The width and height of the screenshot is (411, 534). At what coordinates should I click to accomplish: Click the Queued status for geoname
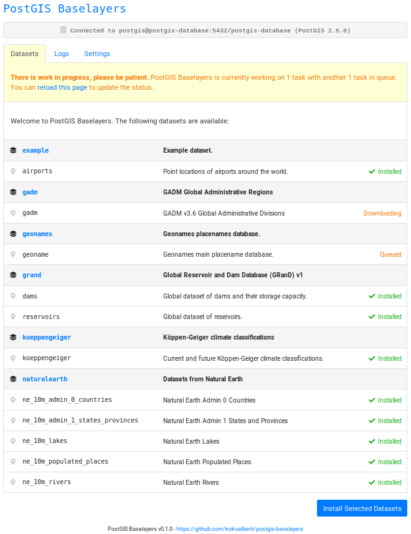click(390, 254)
